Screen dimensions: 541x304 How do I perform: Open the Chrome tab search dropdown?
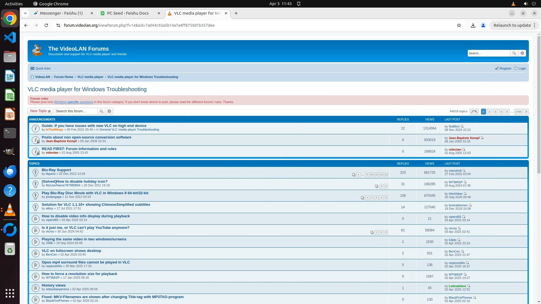pos(25,13)
